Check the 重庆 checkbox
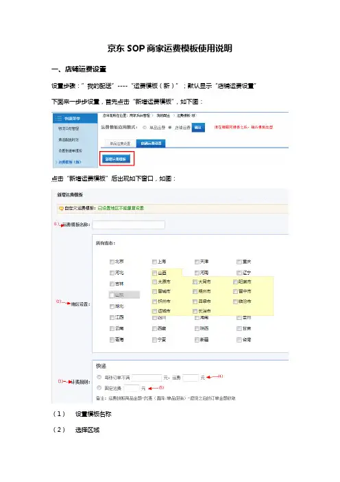 239,262
